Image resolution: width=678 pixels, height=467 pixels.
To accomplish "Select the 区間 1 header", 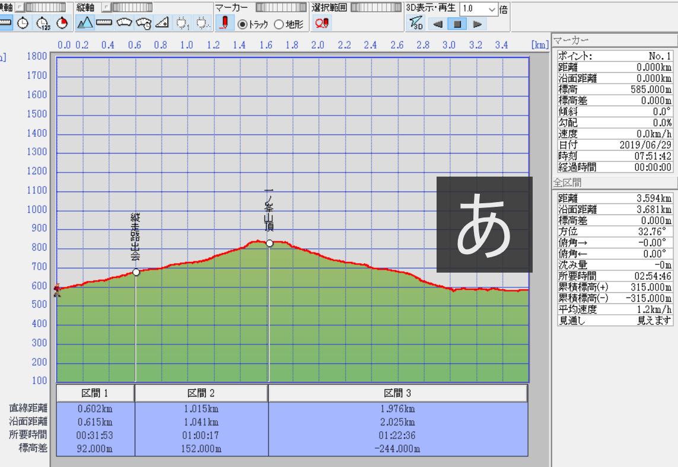I will [95, 393].
